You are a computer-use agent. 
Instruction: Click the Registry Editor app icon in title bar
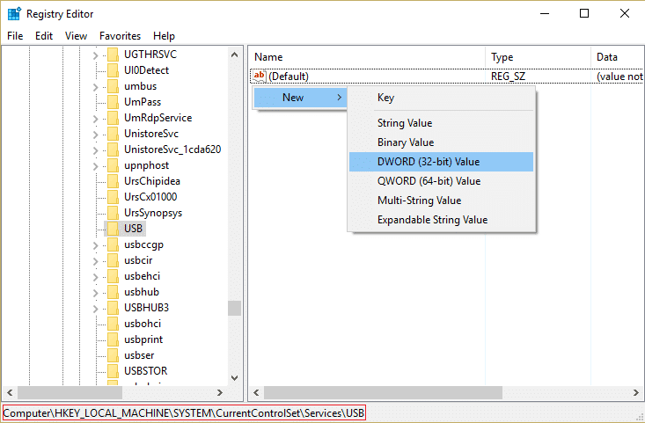point(14,13)
